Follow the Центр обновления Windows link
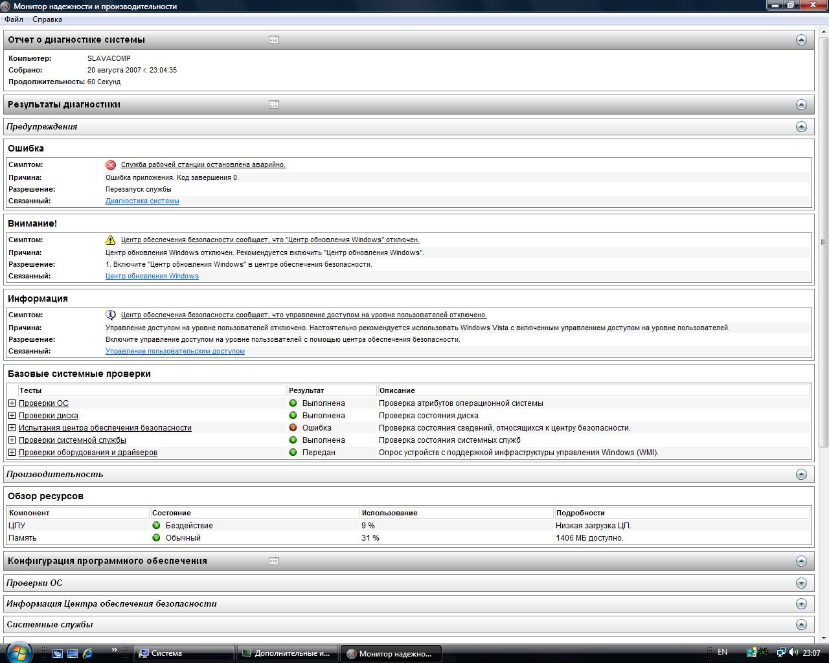Screen dimensions: 829x663 pyautogui.click(x=152, y=276)
